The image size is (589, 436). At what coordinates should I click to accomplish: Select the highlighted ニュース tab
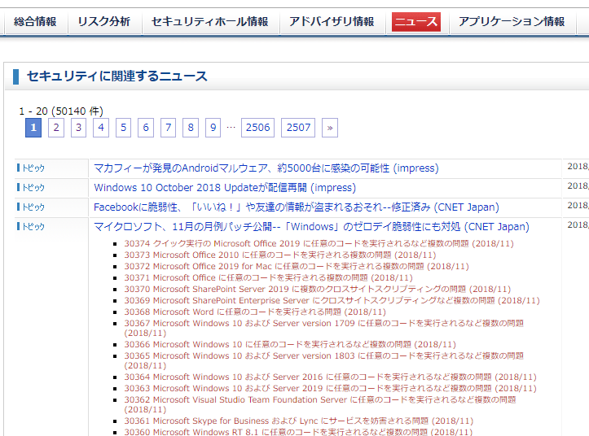(416, 22)
